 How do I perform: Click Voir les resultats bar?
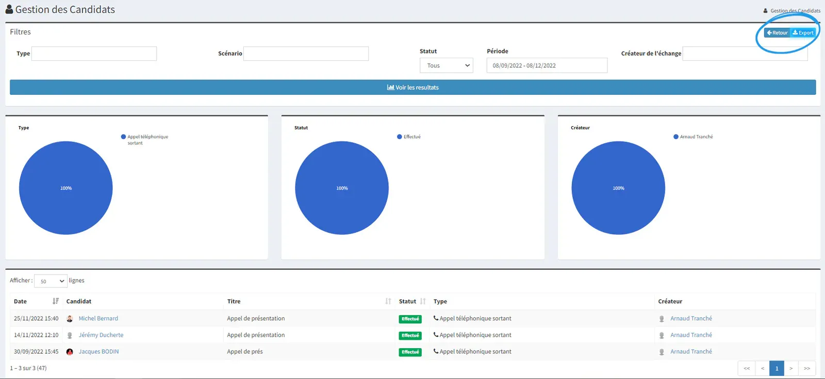point(412,87)
